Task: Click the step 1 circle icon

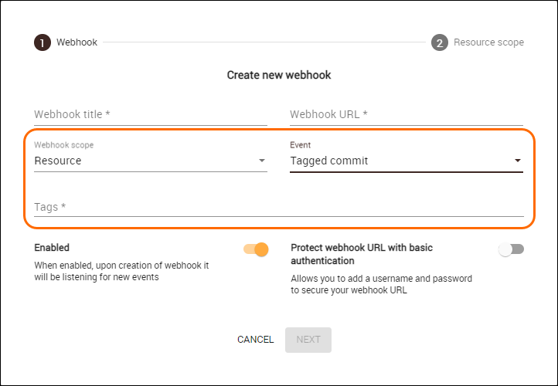Action: pyautogui.click(x=43, y=42)
